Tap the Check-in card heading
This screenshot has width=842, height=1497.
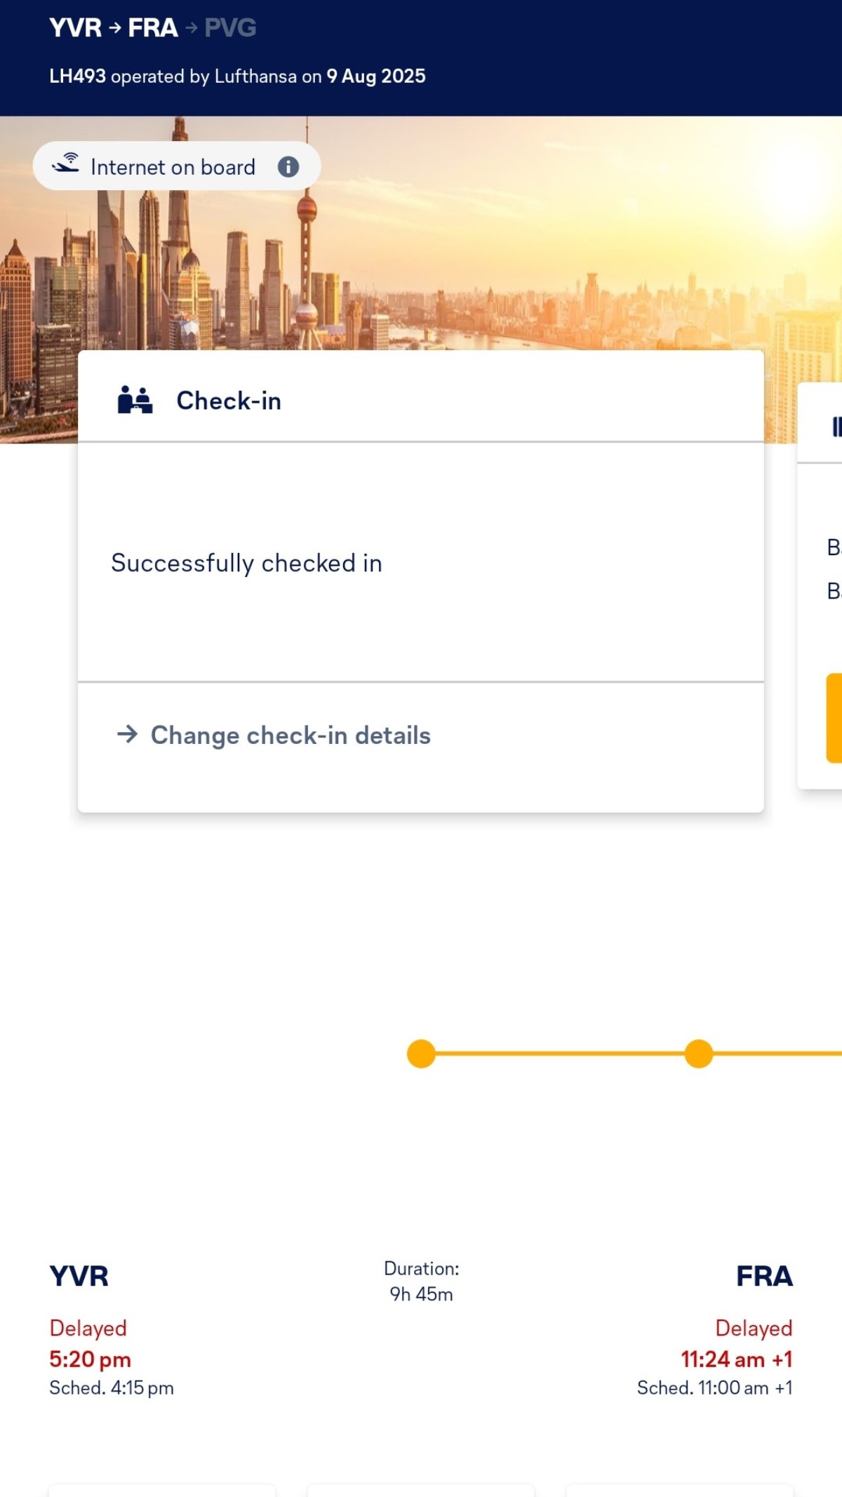[x=229, y=400]
